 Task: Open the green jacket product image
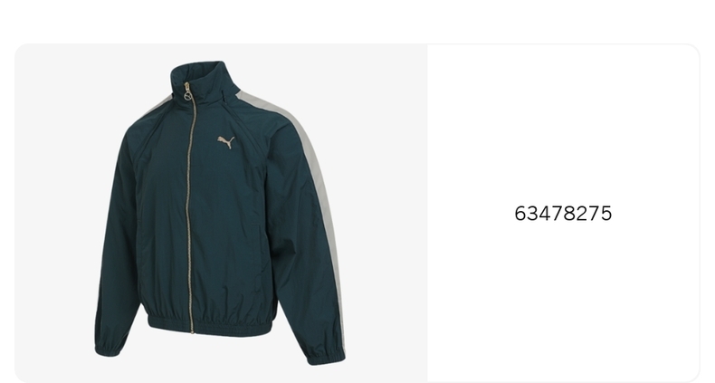click(x=221, y=213)
